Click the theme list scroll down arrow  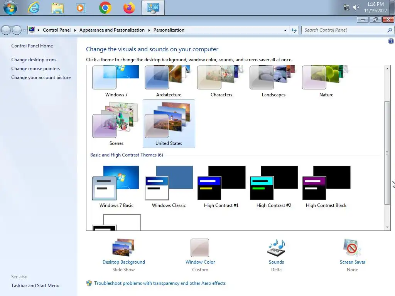pos(387,227)
